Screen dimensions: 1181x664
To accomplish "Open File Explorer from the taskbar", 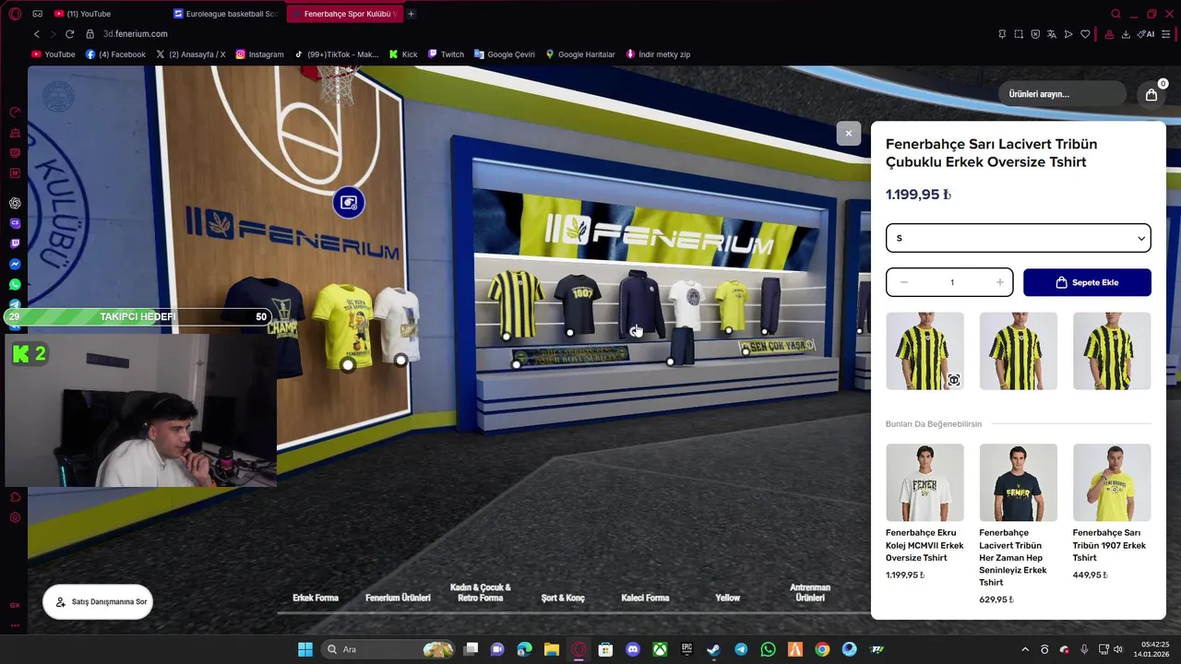I will click(x=551, y=649).
